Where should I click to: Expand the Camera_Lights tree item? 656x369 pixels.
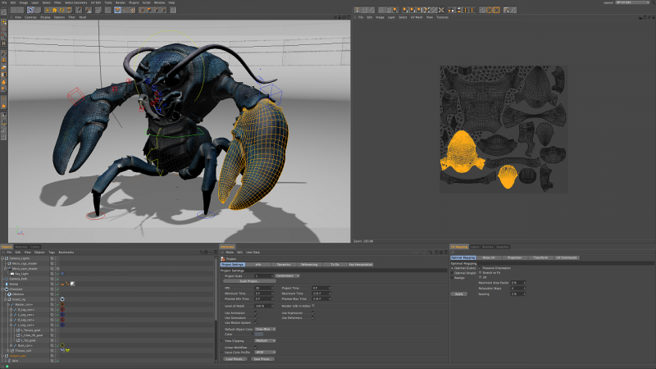click(x=4, y=257)
